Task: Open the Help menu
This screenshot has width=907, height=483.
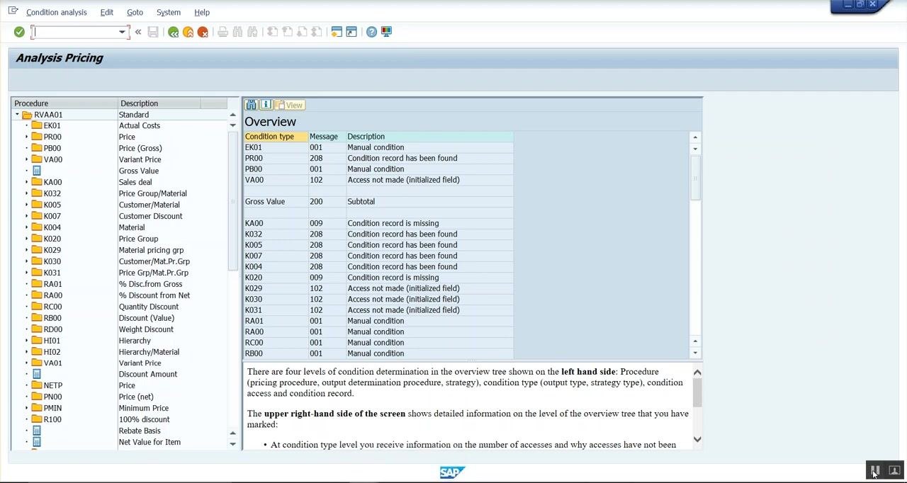Action: [x=202, y=12]
